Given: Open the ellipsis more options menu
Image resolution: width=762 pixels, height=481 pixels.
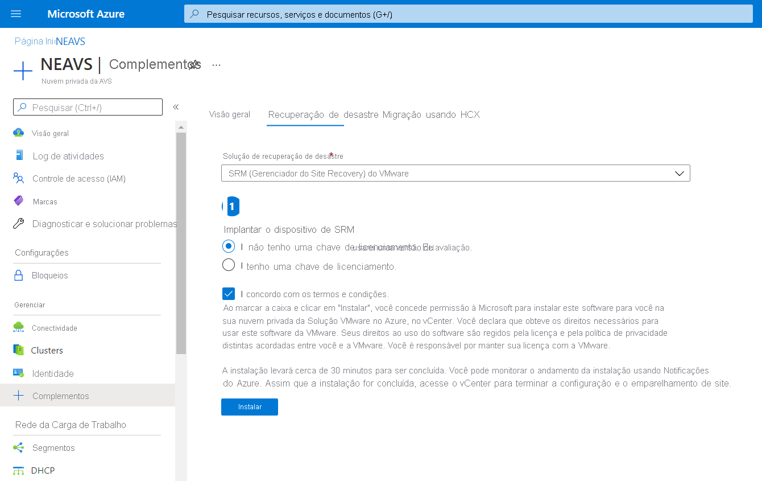Looking at the screenshot, I should point(216,65).
